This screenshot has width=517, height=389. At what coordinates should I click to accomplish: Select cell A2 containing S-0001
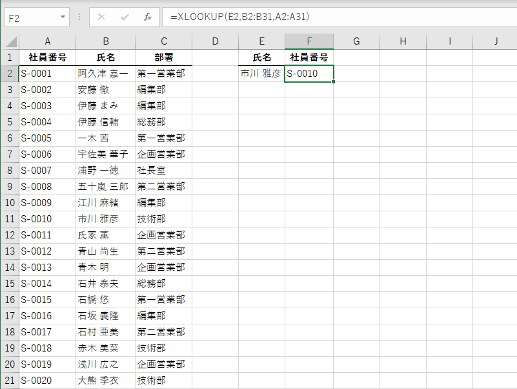(x=47, y=73)
